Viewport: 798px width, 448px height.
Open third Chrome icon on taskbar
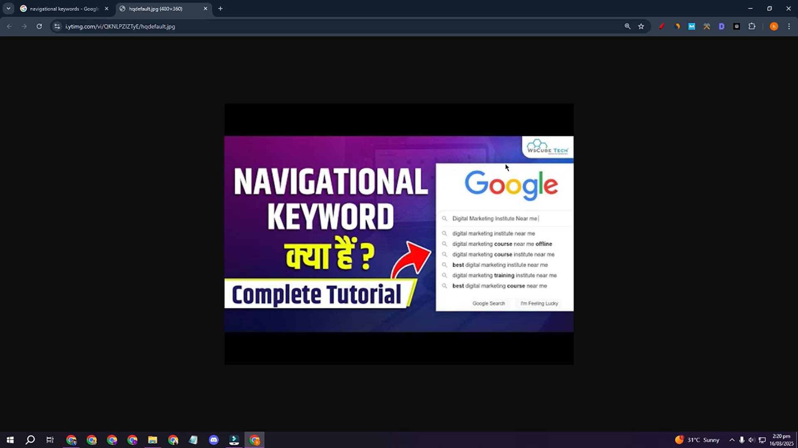coord(112,440)
